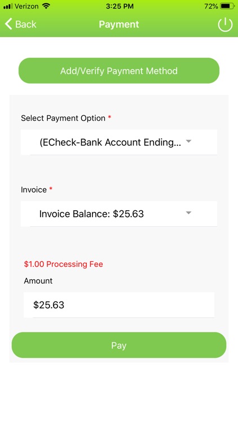This screenshot has width=238, height=424.
Task: Tap the 3:25 PM clock in status bar
Action: (x=120, y=6)
